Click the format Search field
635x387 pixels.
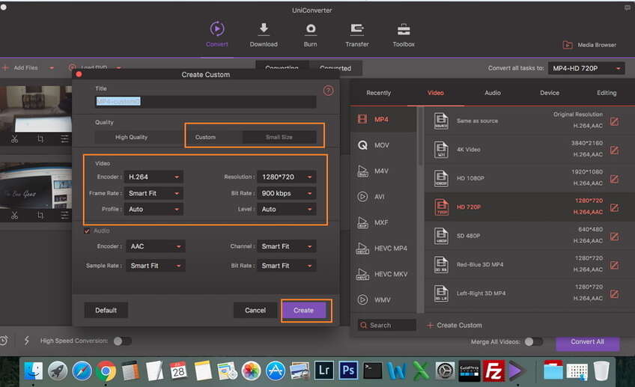386,325
